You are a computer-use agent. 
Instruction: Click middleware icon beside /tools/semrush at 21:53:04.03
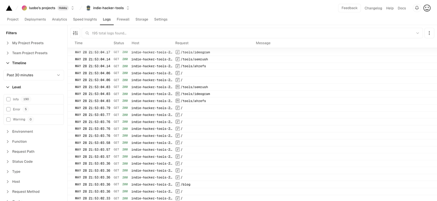coord(178,87)
